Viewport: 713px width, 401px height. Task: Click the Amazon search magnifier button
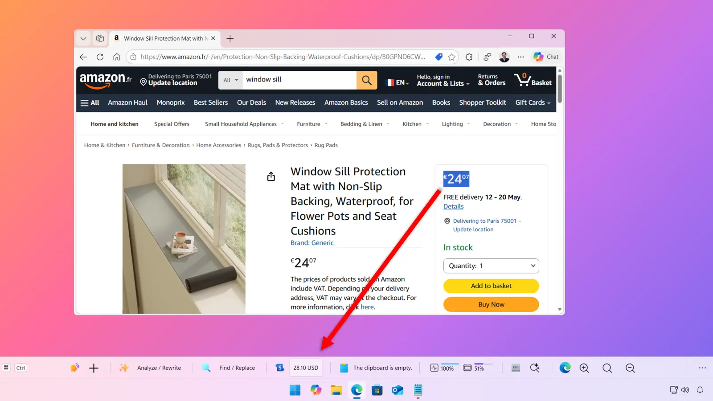click(x=367, y=80)
